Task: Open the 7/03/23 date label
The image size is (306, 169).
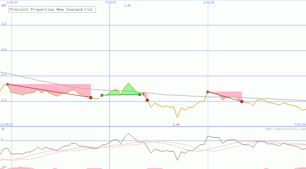Action: [110, 2]
